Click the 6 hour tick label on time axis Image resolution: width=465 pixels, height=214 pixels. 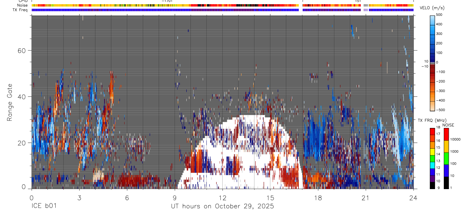pos(127,198)
